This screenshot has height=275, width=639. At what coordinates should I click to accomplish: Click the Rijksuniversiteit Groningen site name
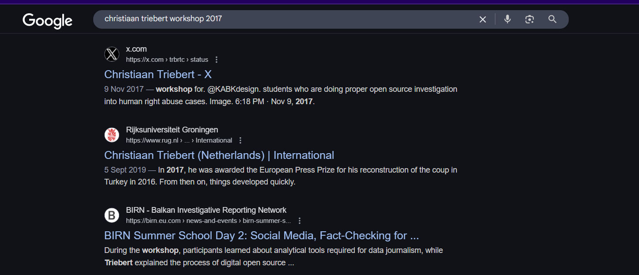click(172, 130)
